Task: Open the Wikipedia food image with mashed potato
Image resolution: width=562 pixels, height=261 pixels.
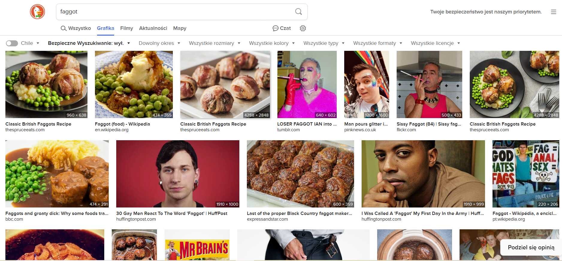Action: (134, 84)
